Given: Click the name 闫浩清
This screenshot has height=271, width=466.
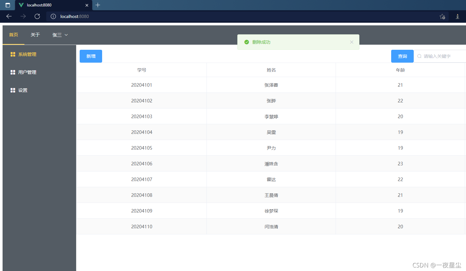Looking at the screenshot, I should click(271, 227).
